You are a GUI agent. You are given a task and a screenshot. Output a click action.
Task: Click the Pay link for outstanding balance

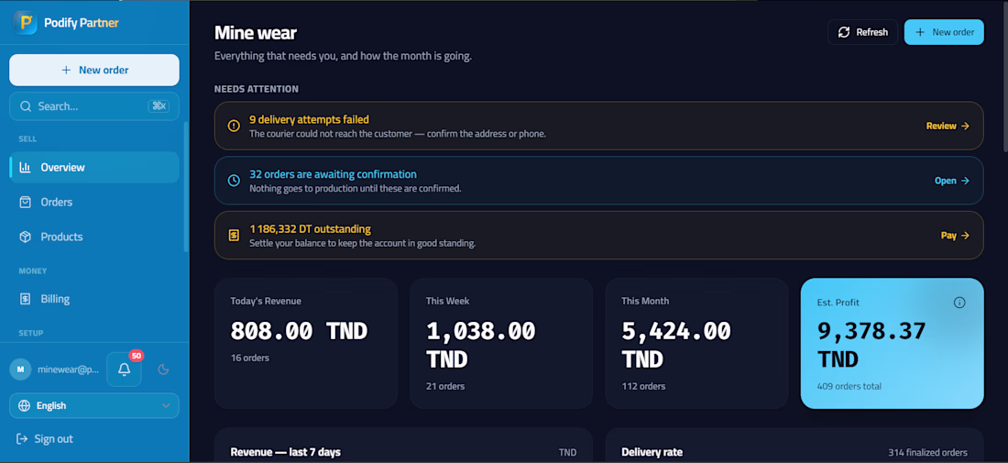click(955, 236)
